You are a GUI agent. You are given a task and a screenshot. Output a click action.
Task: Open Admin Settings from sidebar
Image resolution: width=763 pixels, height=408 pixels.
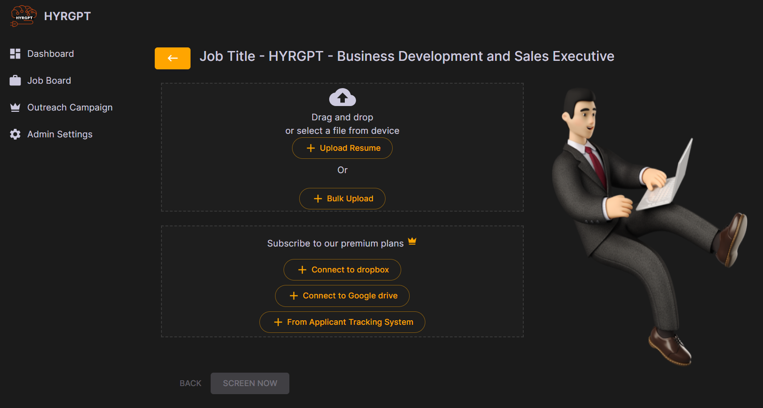tap(60, 134)
